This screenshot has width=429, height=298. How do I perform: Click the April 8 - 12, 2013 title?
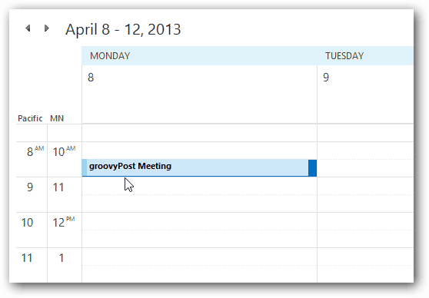pos(123,29)
